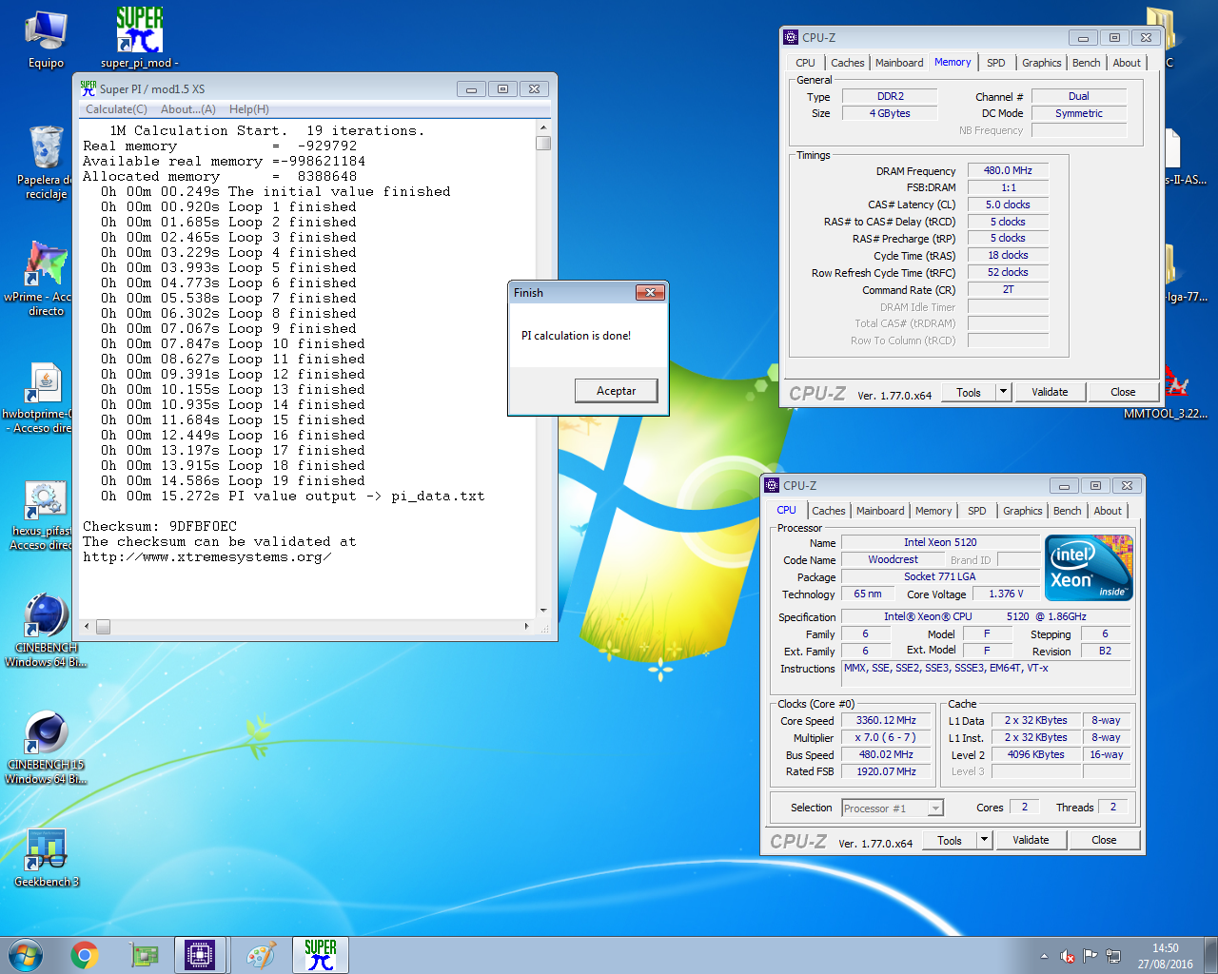Open the Help(H) menu in Super PI

(249, 109)
